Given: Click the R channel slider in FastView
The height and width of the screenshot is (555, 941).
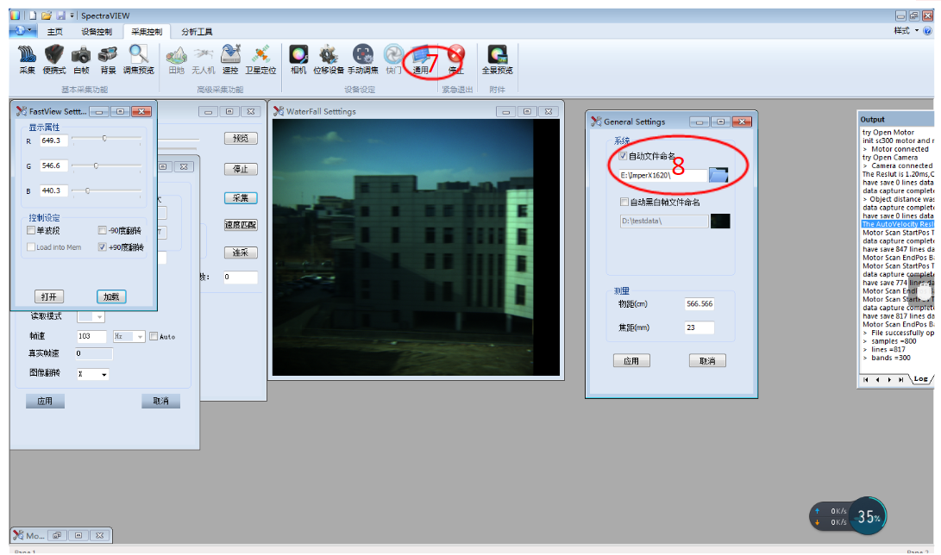Looking at the screenshot, I should [x=104, y=139].
